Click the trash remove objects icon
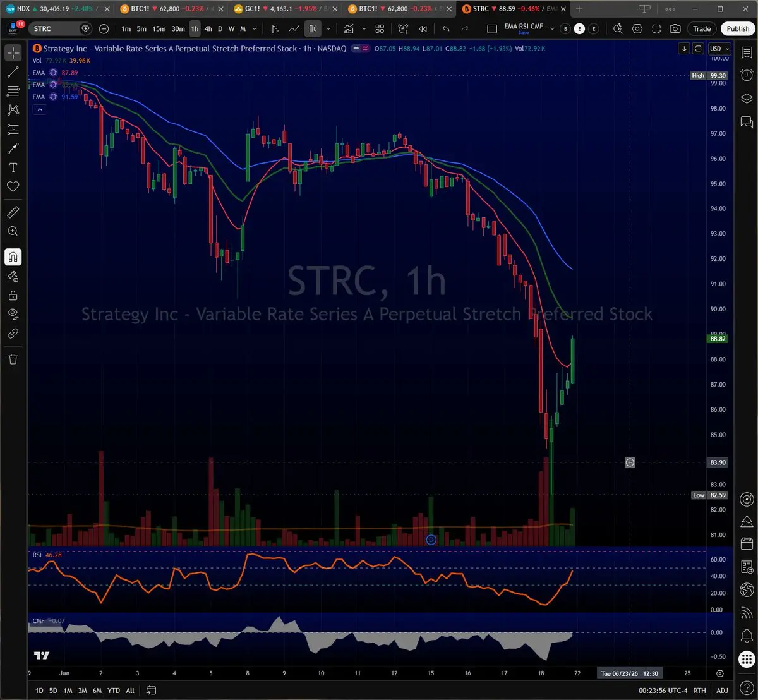758x700 pixels. (x=13, y=359)
